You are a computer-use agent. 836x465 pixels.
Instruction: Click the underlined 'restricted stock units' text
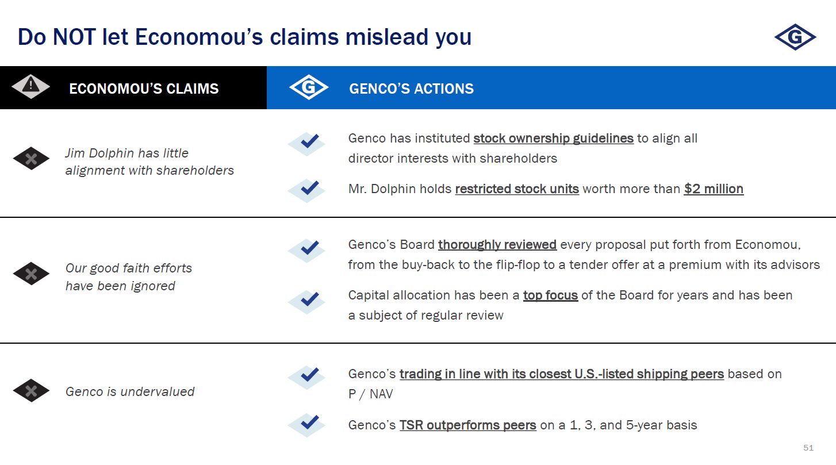point(517,189)
